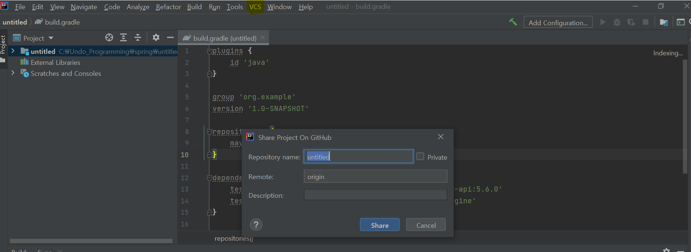This screenshot has width=691, height=252.
Task: Click the Locate/Select Opened File target icon
Action: pos(109,37)
